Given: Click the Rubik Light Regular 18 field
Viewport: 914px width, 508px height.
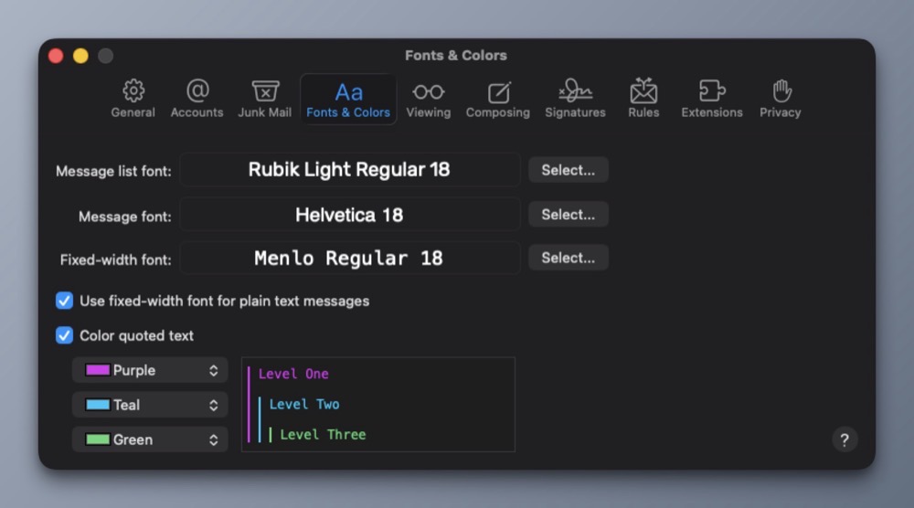Looking at the screenshot, I should point(350,170).
